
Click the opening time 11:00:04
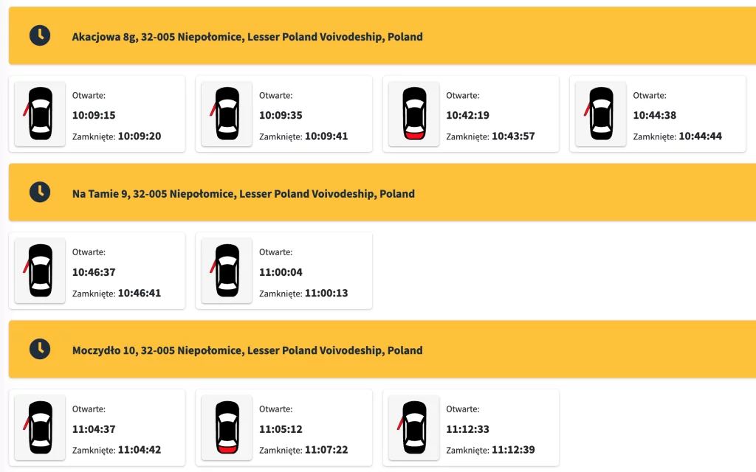pos(281,272)
